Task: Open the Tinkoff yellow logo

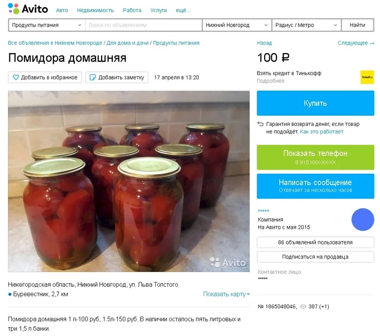Action: point(367,77)
